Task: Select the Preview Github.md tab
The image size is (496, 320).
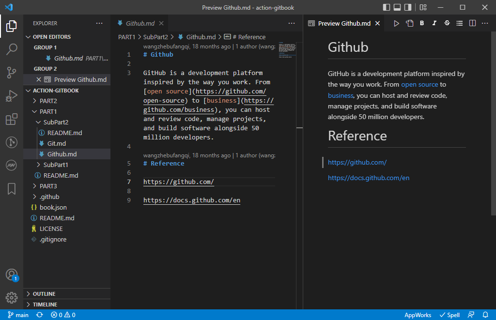Action: 344,23
